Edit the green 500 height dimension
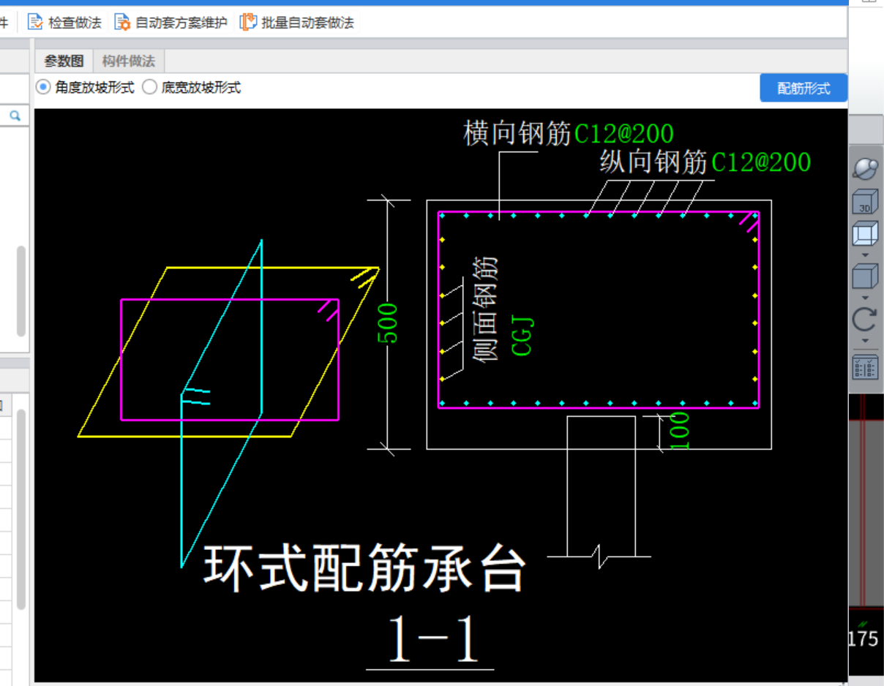Image resolution: width=884 pixels, height=686 pixels. (387, 323)
